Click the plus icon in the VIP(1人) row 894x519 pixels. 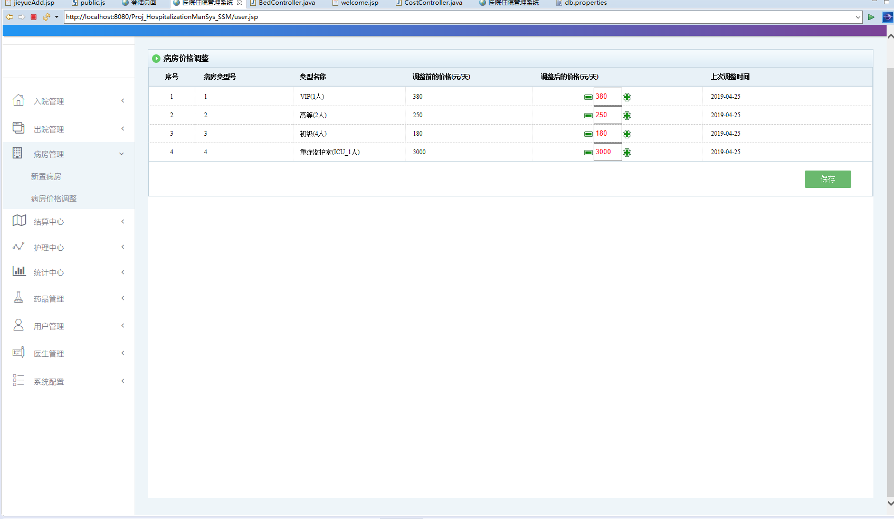pyautogui.click(x=627, y=97)
